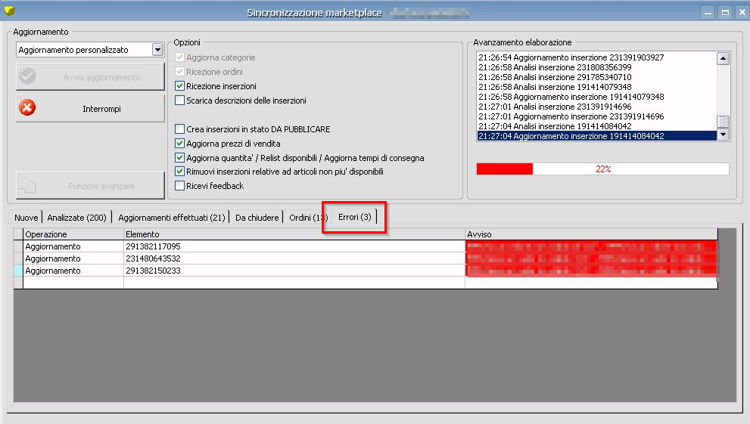The width and height of the screenshot is (750, 424).
Task: Uncheck Ricezione inserzioni option
Action: tap(180, 86)
